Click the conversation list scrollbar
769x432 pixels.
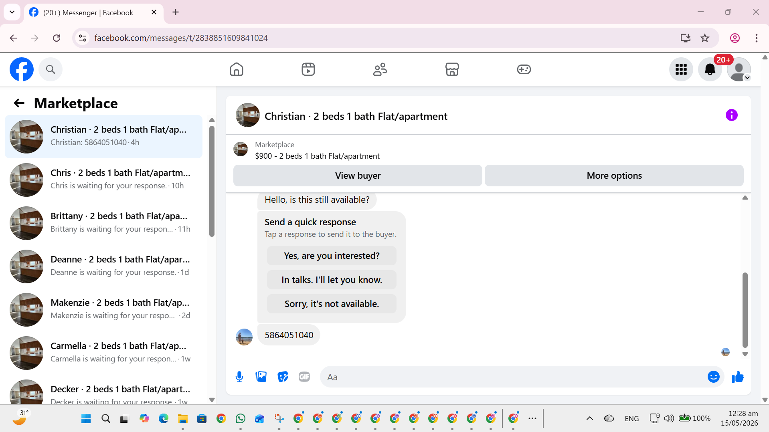coord(212,181)
